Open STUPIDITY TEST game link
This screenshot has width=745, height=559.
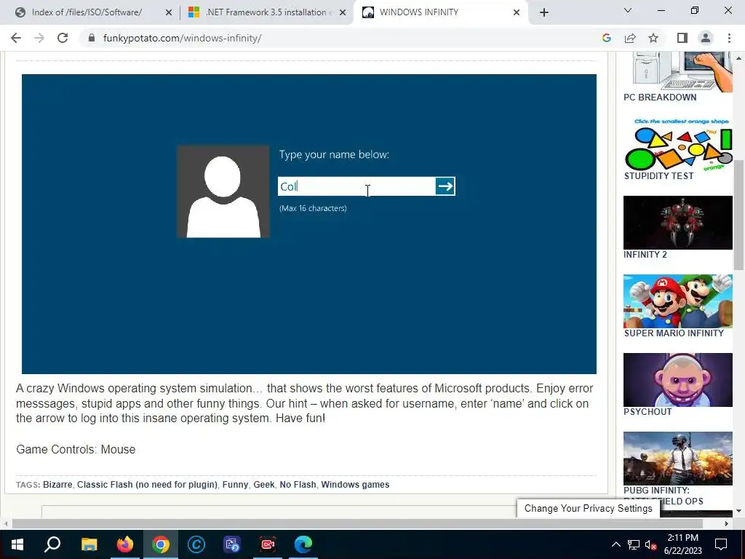click(x=658, y=176)
